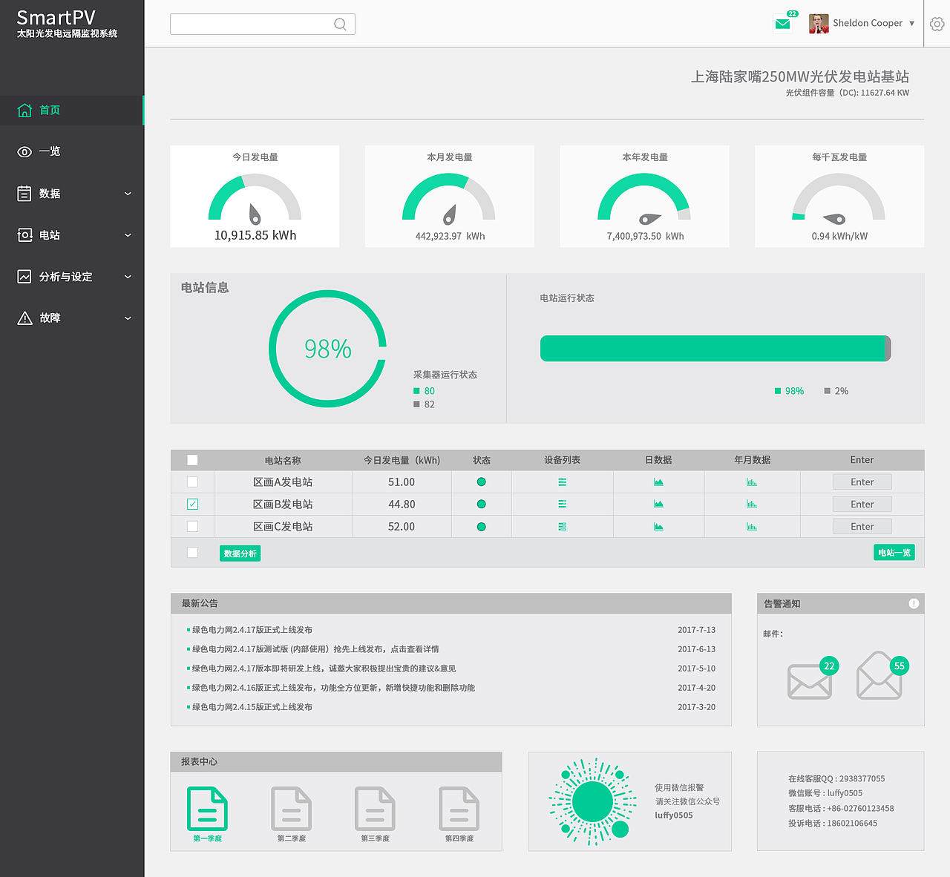View year-month data for 区画A发电站
The image size is (950, 877).
tap(752, 482)
